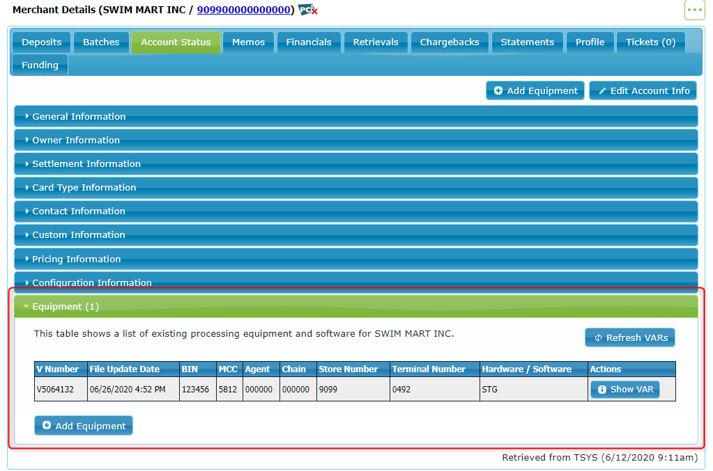713x471 pixels.
Task: Expand the Configuration Information section
Action: pos(356,282)
